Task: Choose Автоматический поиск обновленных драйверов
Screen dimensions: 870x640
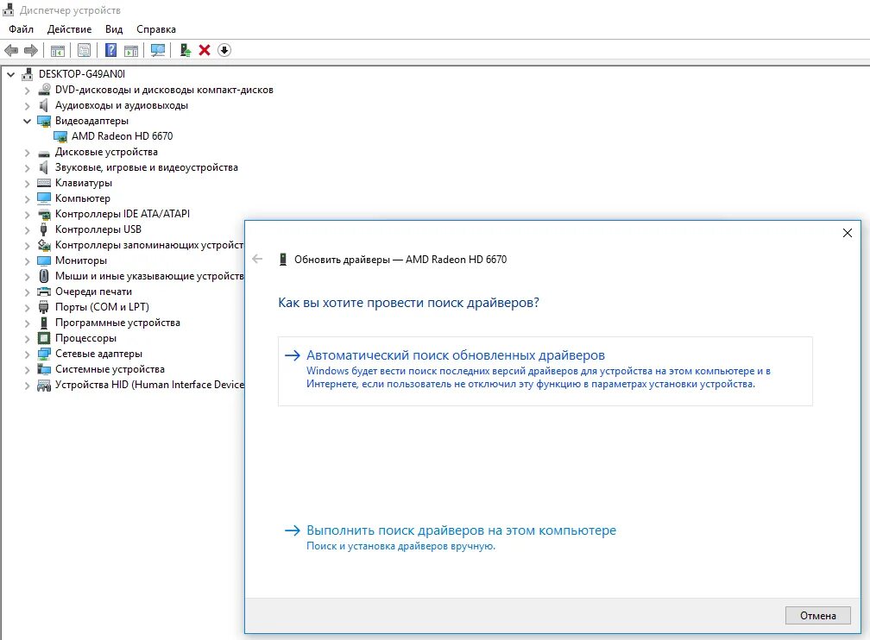Action: pos(545,371)
